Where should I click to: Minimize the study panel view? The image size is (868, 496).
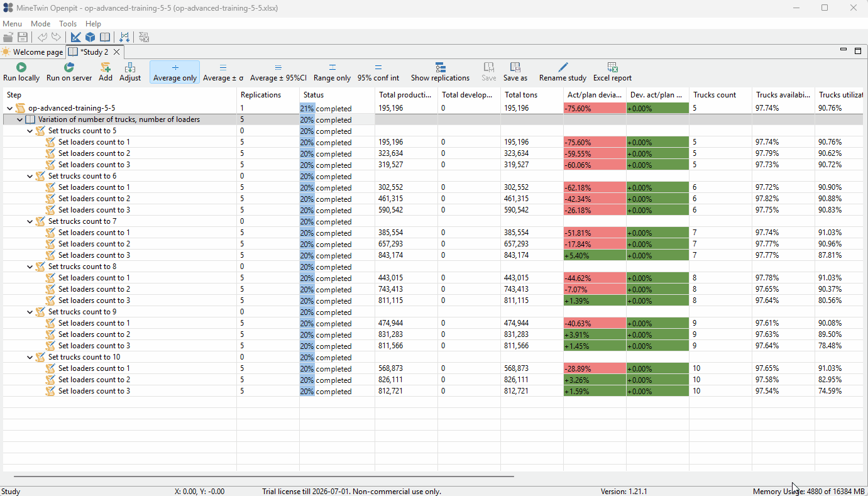pos(844,50)
